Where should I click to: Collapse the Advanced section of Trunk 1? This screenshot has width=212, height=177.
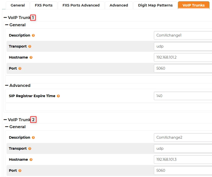(x=7, y=85)
